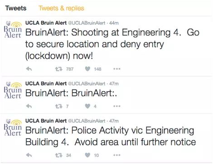213x164 pixels.
Task: Open the 44m timestamp of the first tweet
Action: point(114,23)
